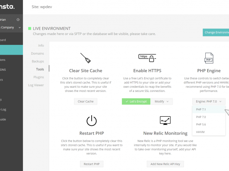The width and height of the screenshot is (229, 171).
Task: Pick PHP 5.6 in engine list
Action: coord(201,124)
